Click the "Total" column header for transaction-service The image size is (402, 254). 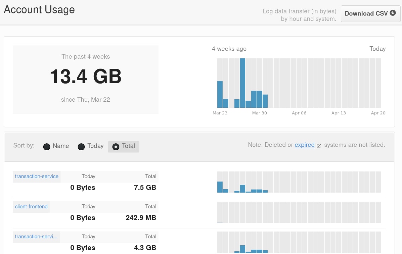[x=151, y=176]
